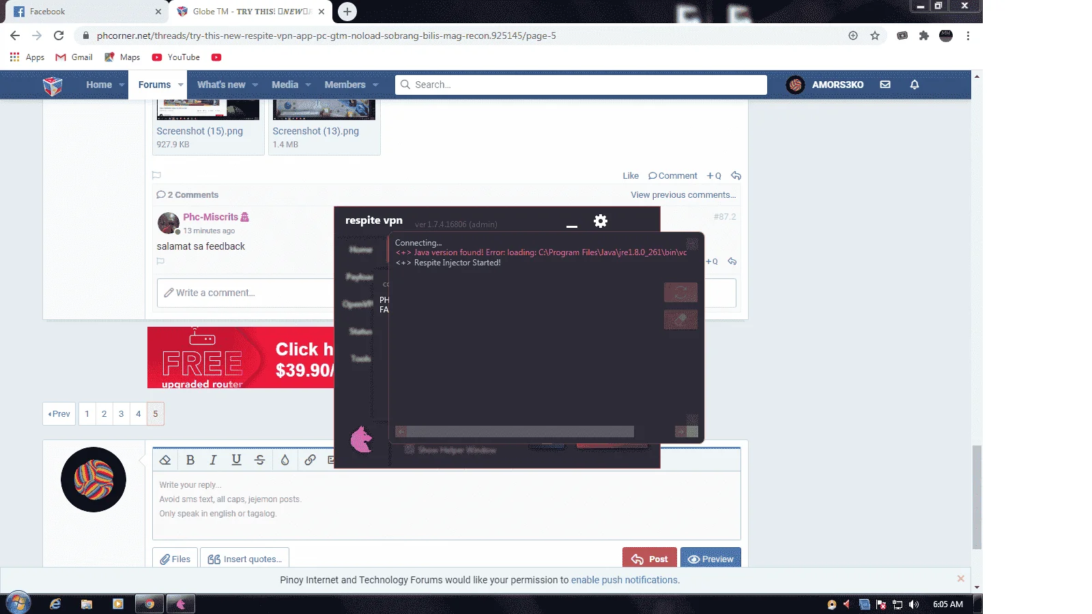
Task: Click the reply arrow icon under the post
Action: coord(736,175)
